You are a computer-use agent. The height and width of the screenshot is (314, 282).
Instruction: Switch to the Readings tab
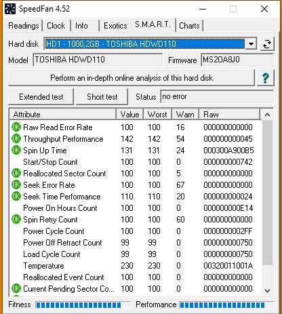click(x=24, y=26)
